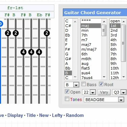Screen dimensions: 127x127
Task: Select D in the root note list
Action: 68,30
